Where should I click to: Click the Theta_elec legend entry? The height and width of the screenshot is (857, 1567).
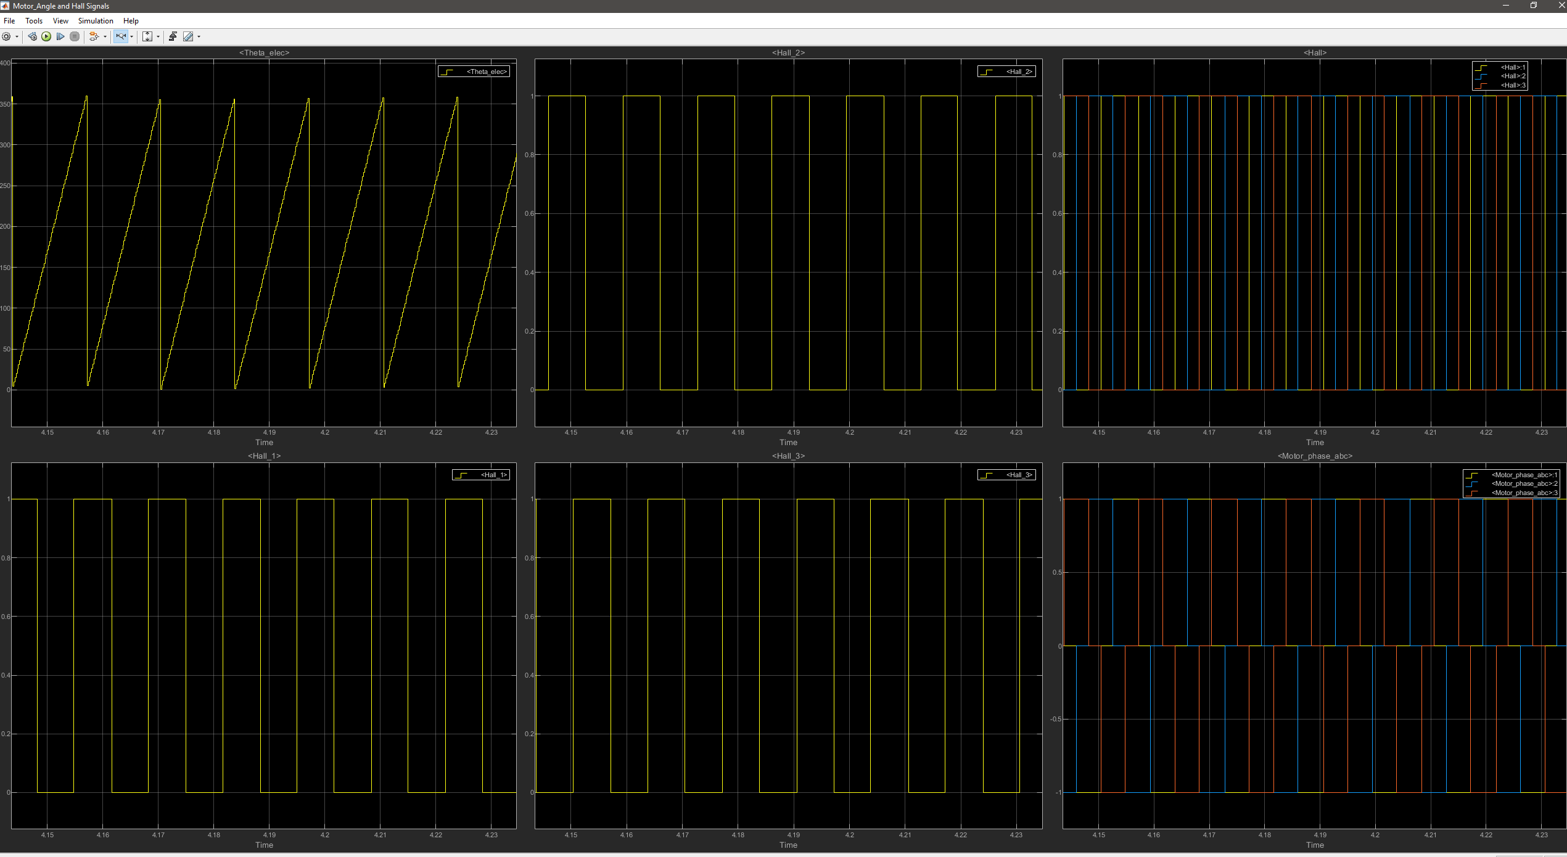486,72
